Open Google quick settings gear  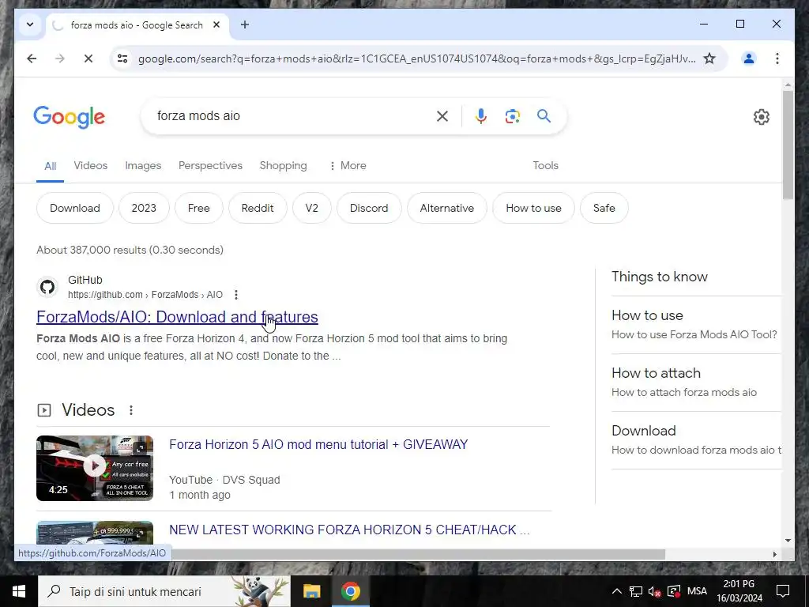762,117
